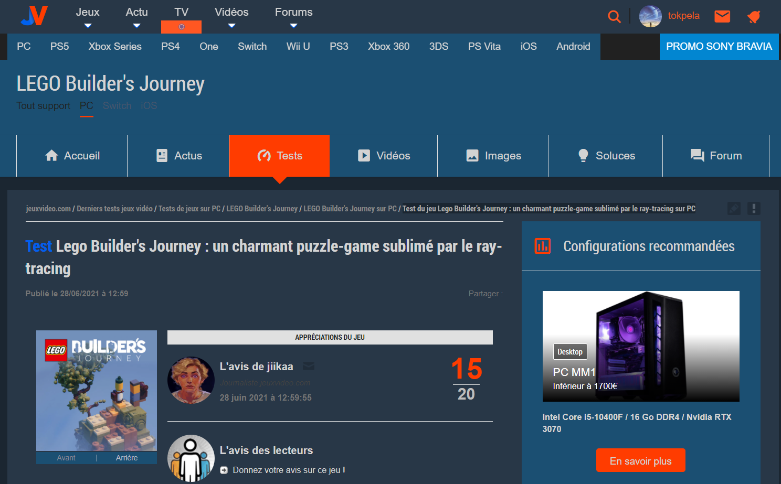
Task: Click the live indicator icon under TV
Action: (181, 27)
